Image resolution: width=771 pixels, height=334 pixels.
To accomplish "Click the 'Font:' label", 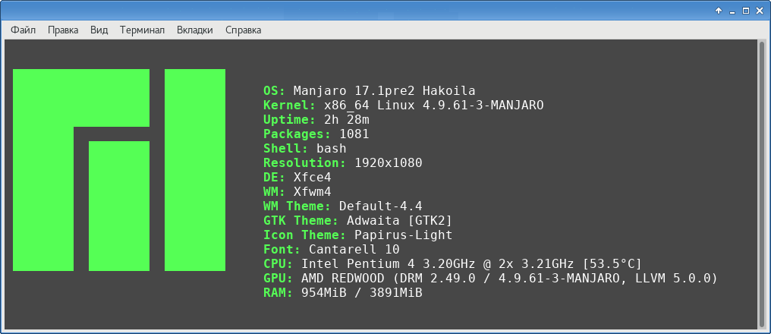I will coord(282,249).
